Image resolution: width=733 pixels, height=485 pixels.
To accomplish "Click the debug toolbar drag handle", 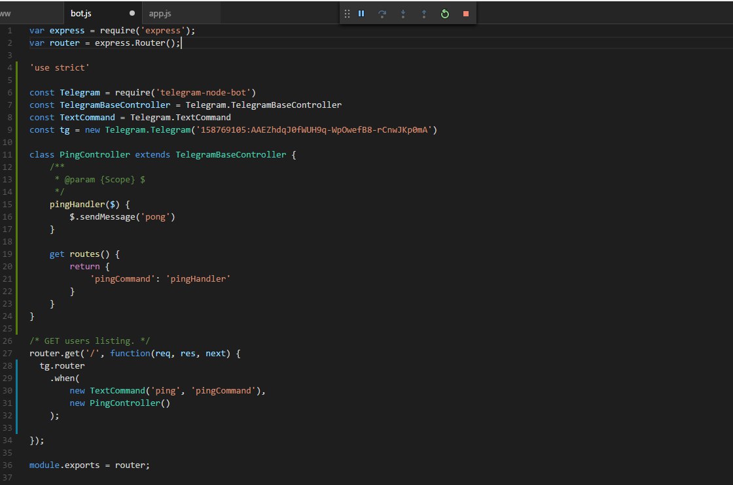I will click(x=347, y=14).
